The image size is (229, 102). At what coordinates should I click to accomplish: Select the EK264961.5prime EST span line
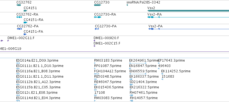(138, 63)
